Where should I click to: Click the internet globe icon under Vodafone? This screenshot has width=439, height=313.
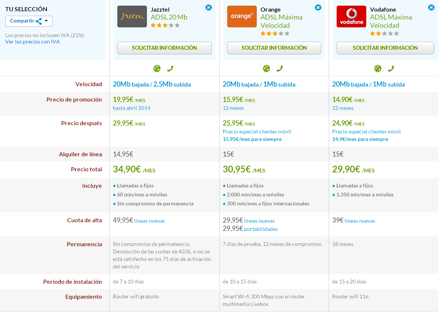click(x=378, y=69)
